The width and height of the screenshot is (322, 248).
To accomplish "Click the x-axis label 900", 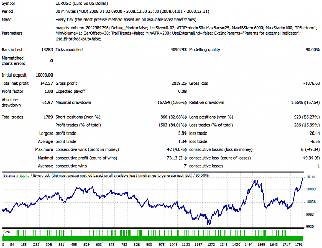I will click(149, 245).
